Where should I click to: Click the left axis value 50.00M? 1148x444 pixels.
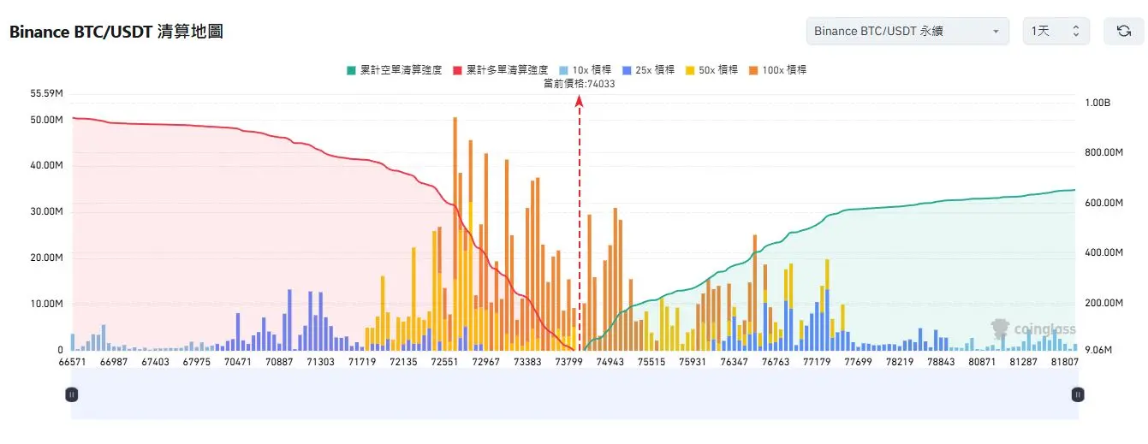[46, 120]
